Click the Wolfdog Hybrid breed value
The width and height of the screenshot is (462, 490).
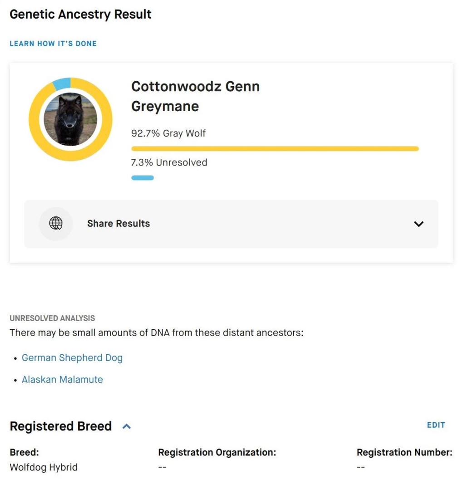click(x=44, y=467)
